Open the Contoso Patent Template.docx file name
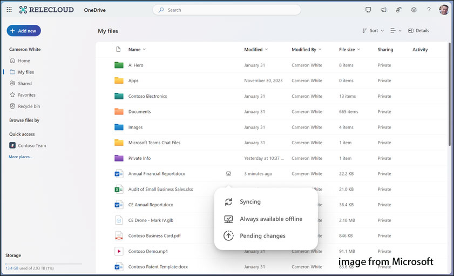Image resolution: width=454 pixels, height=276 pixels. pyautogui.click(x=158, y=267)
